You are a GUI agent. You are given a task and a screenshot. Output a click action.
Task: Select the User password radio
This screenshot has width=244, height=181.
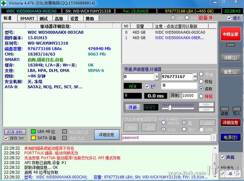(164, 129)
